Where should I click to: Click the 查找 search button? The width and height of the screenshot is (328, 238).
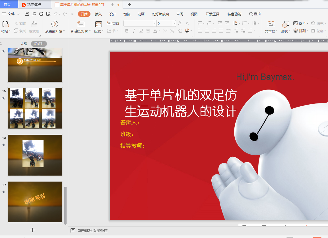[255, 14]
